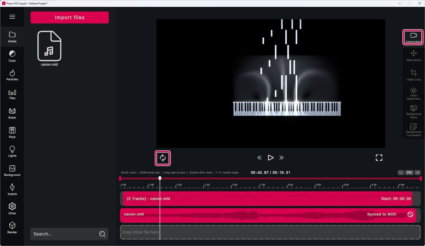This screenshot has width=425, height=246.
Task: Open the hamburger menu
Action: pyautogui.click(x=12, y=17)
